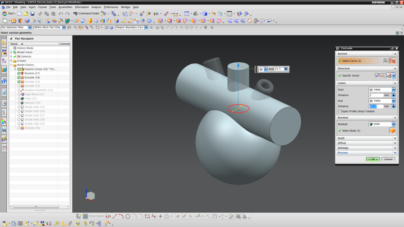Toggle the Extrude (19) feature checkbox
Viewport: 404px width, 227px height.
(x=19, y=82)
